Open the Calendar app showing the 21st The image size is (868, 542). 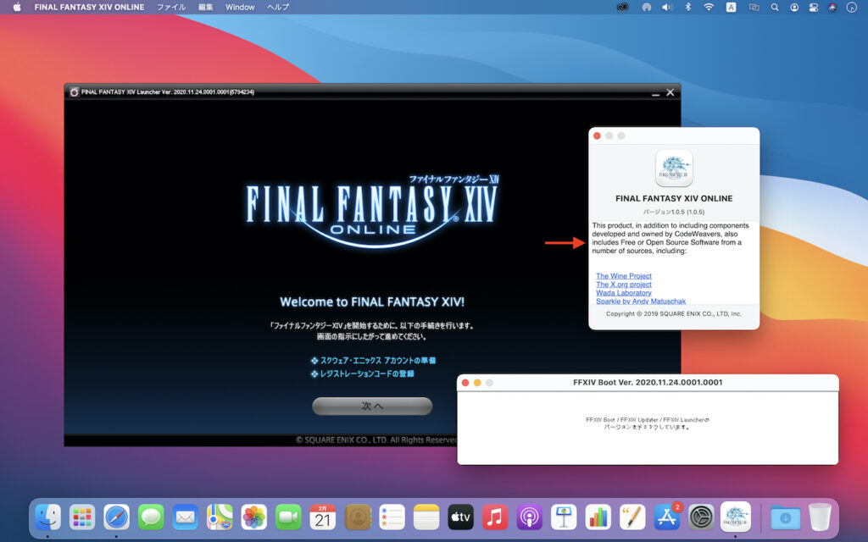pyautogui.click(x=323, y=517)
